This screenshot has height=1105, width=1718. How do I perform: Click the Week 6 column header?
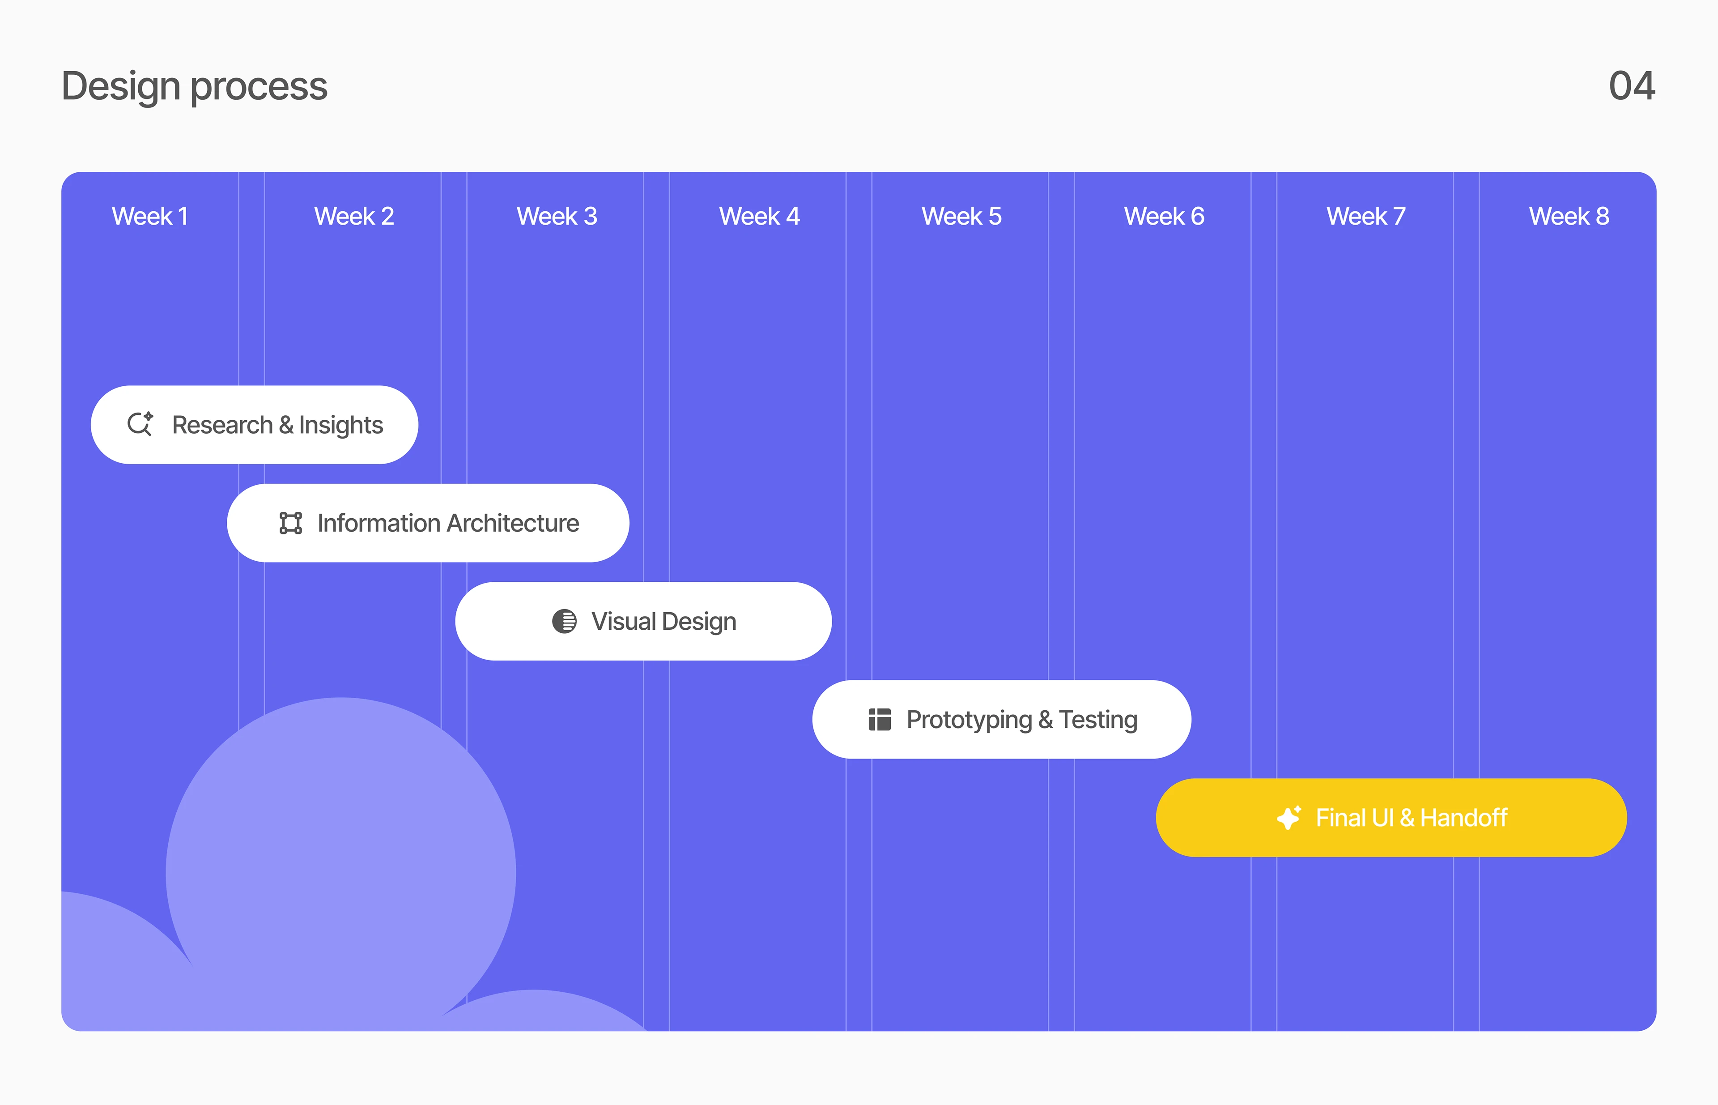[1164, 216]
